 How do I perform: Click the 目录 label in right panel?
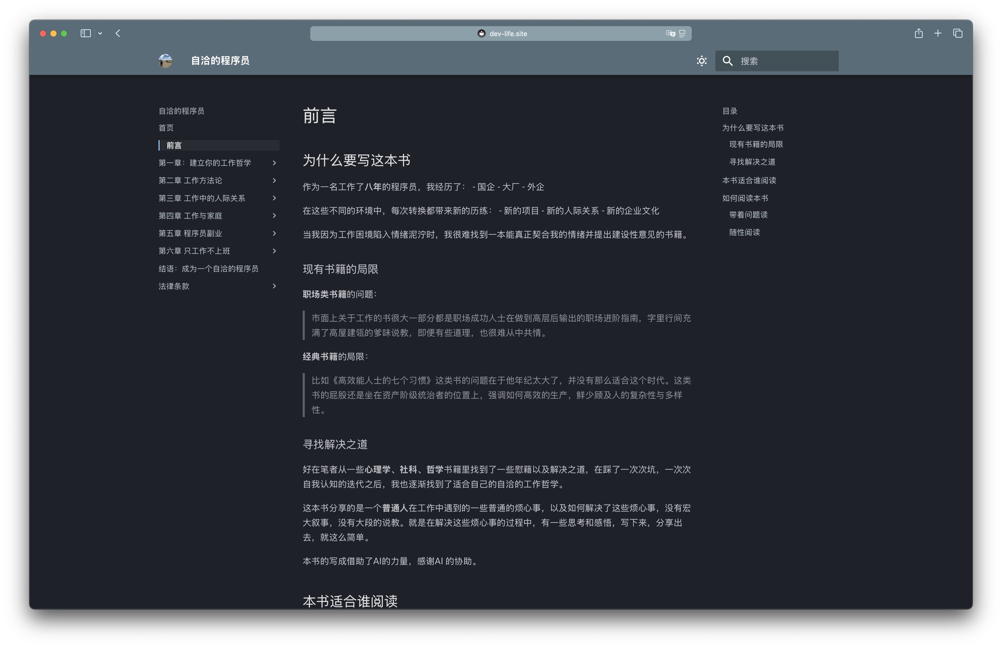point(730,111)
